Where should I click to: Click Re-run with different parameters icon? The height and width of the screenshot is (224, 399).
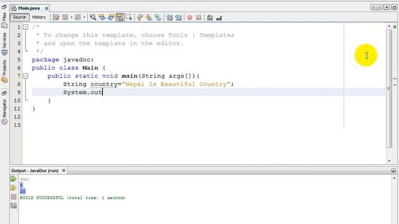click(14, 188)
